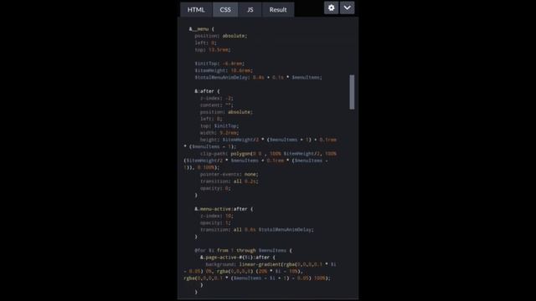536x301 pixels.
Task: Click the 'pointer-events: none;' line
Action: tap(229, 174)
